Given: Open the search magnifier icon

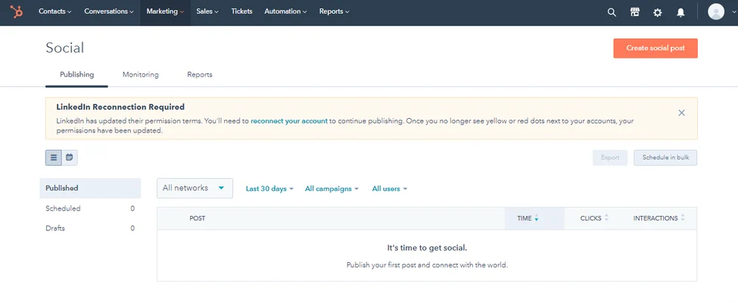Looking at the screenshot, I should [612, 13].
